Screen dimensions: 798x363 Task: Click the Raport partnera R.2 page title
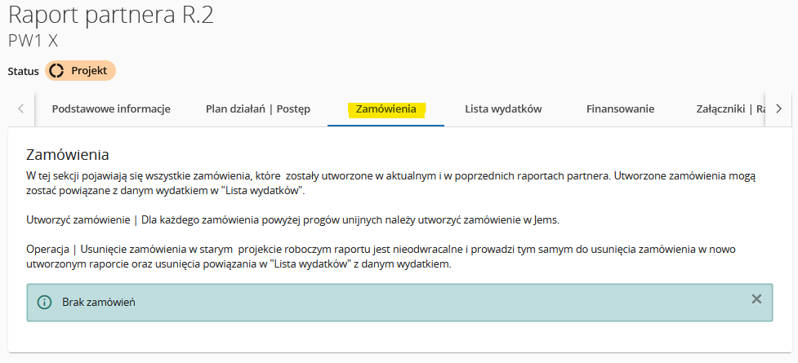coord(111,15)
